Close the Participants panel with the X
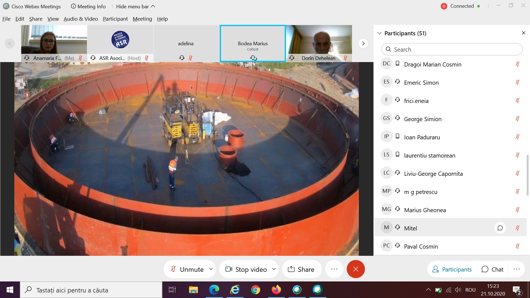This screenshot has width=530, height=298. [x=523, y=33]
